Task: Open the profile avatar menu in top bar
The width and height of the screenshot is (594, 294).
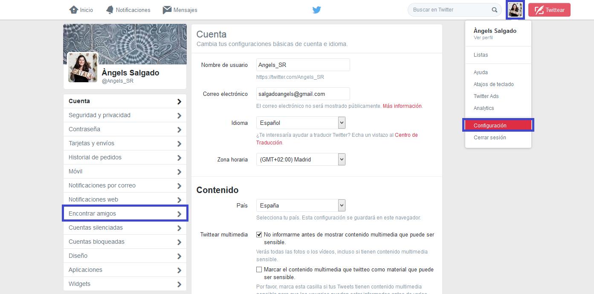Action: pyautogui.click(x=515, y=10)
